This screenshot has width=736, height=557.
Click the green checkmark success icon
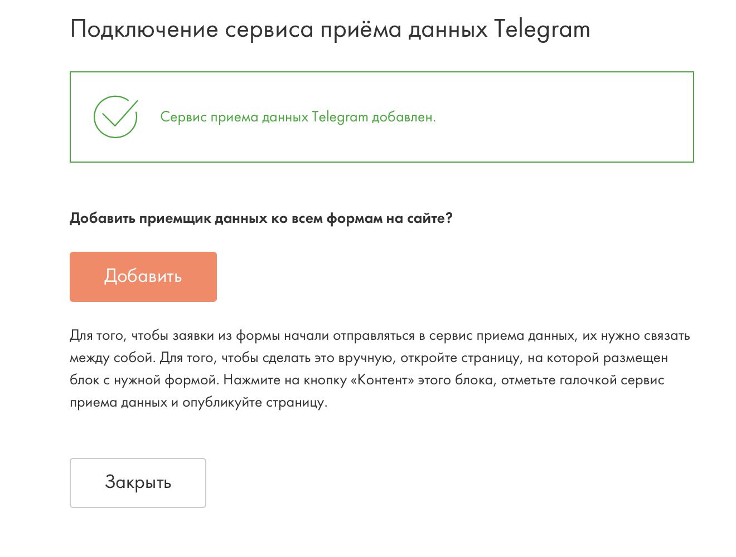pyautogui.click(x=115, y=117)
